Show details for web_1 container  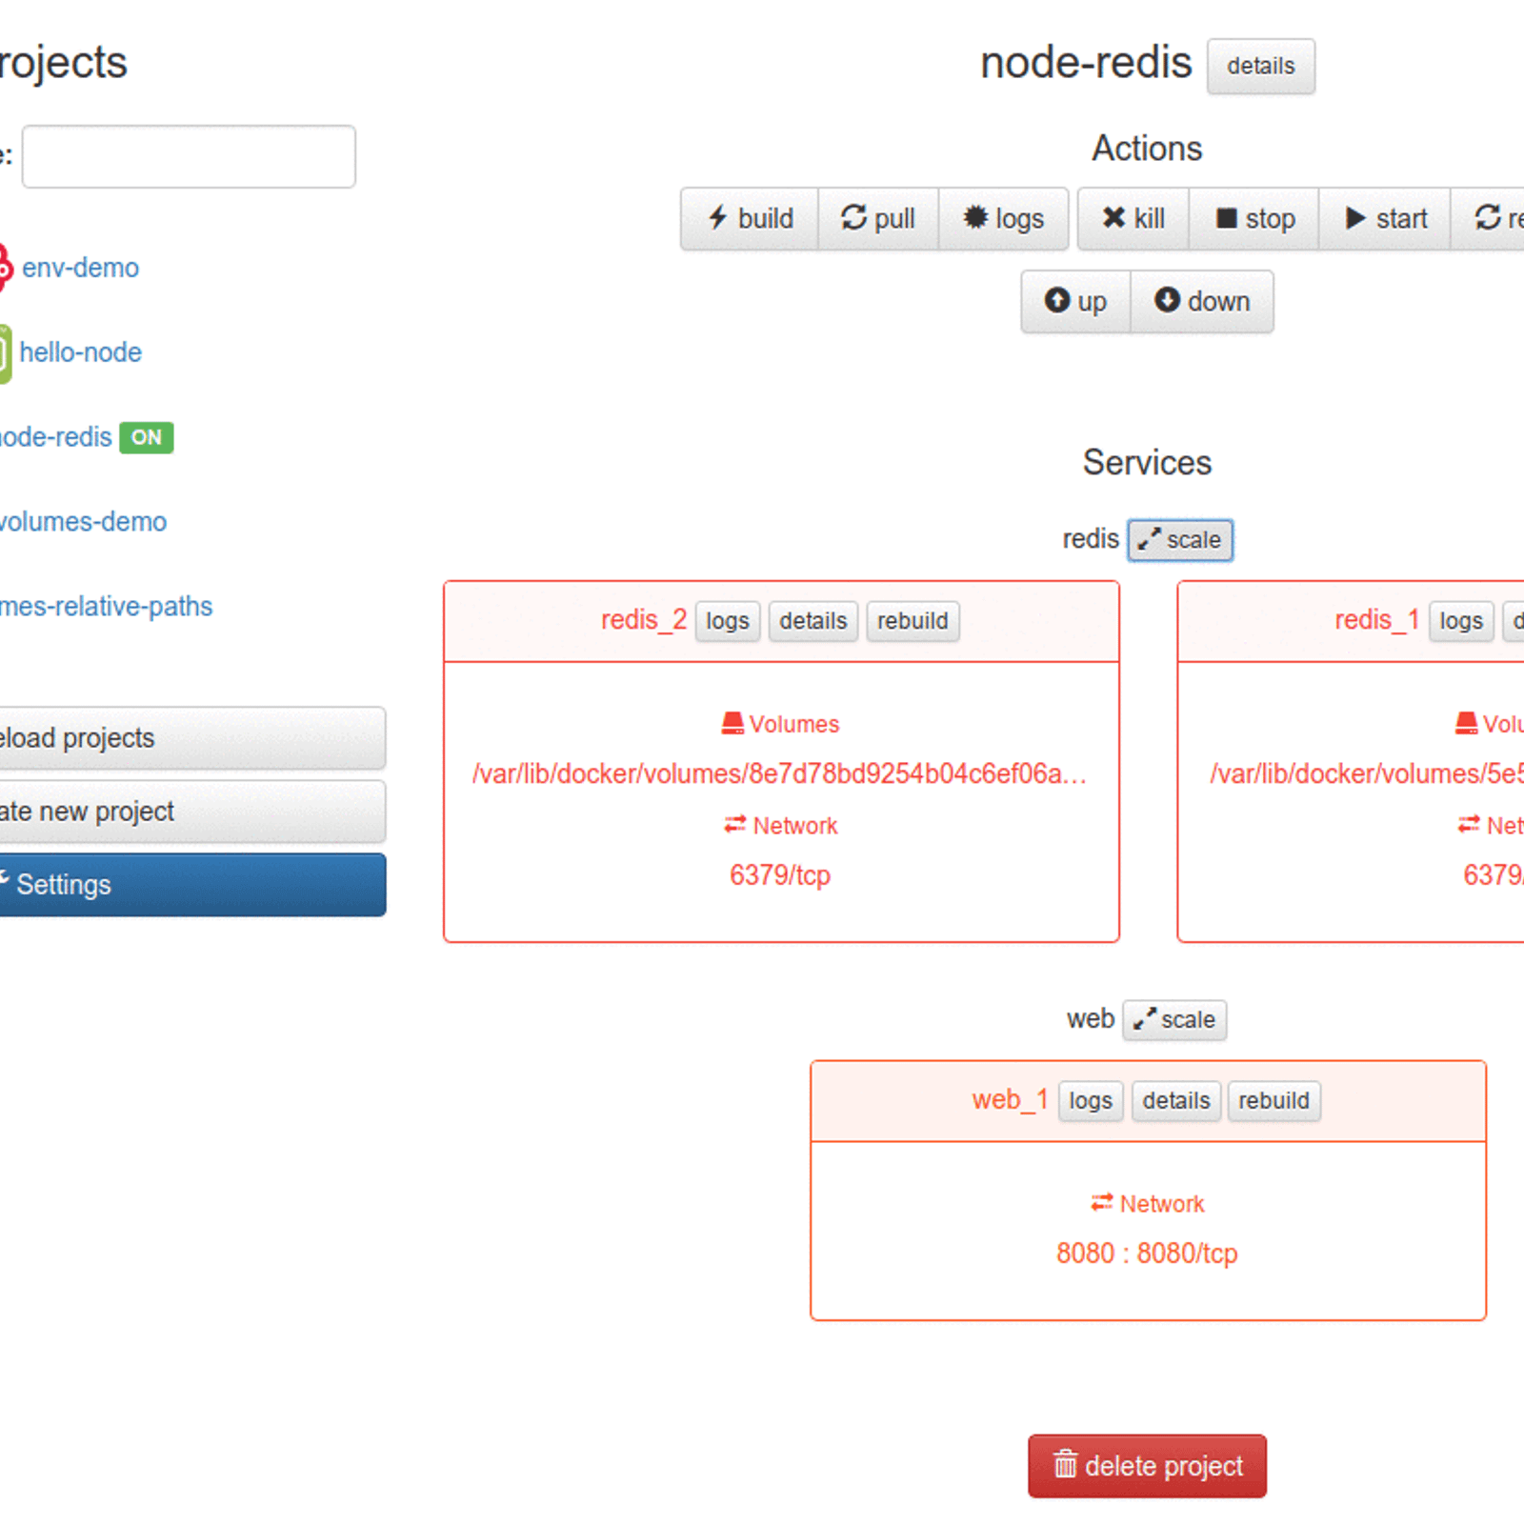point(1175,1101)
